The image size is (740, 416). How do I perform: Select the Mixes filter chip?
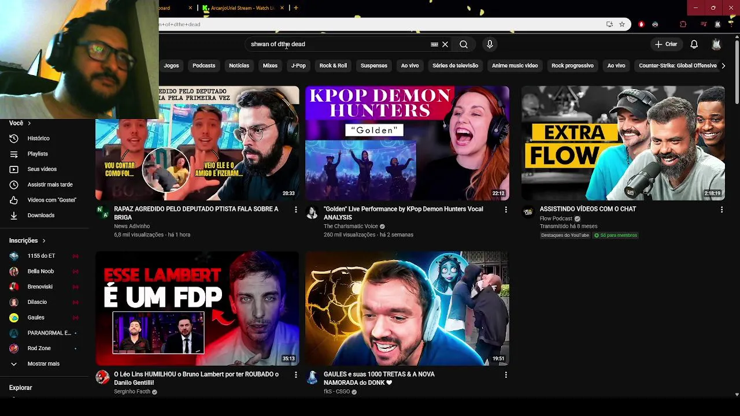tap(270, 66)
